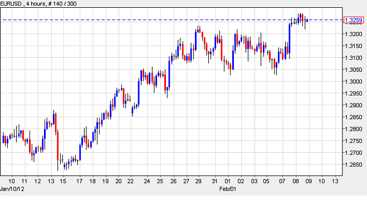Click the 20 date axis label
The width and height of the screenshot is (367, 205).
(119, 181)
